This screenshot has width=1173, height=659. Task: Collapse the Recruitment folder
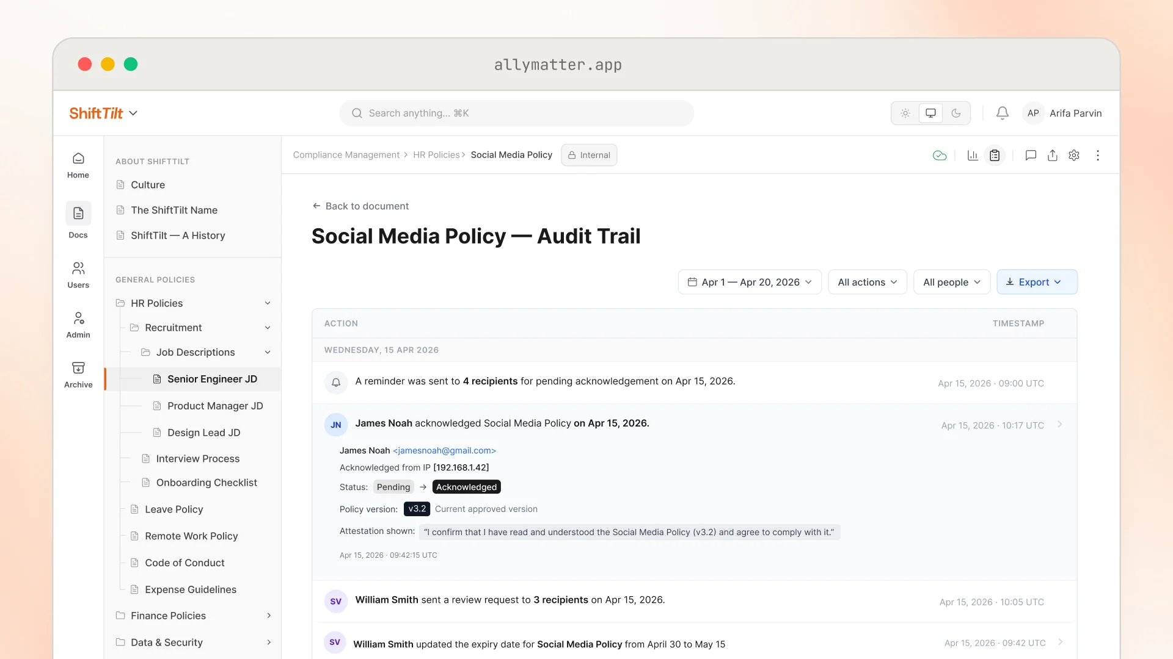click(268, 328)
